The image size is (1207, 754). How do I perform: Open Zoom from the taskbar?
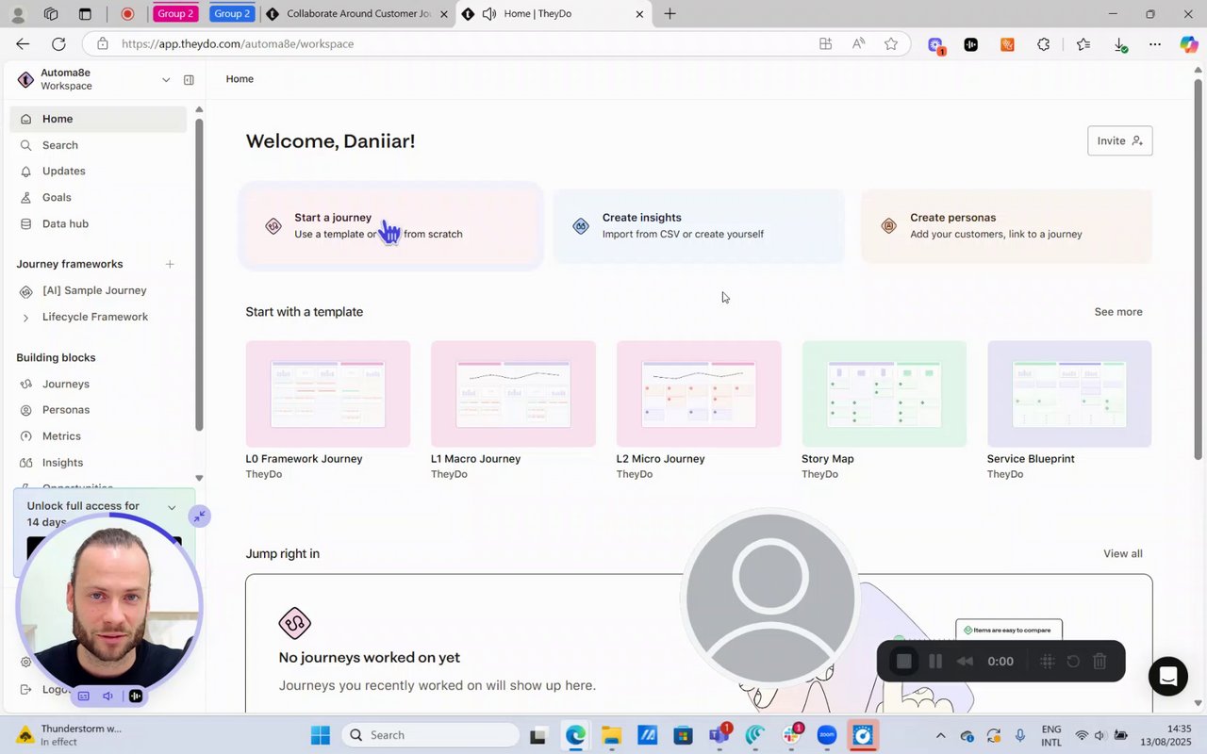(827, 735)
